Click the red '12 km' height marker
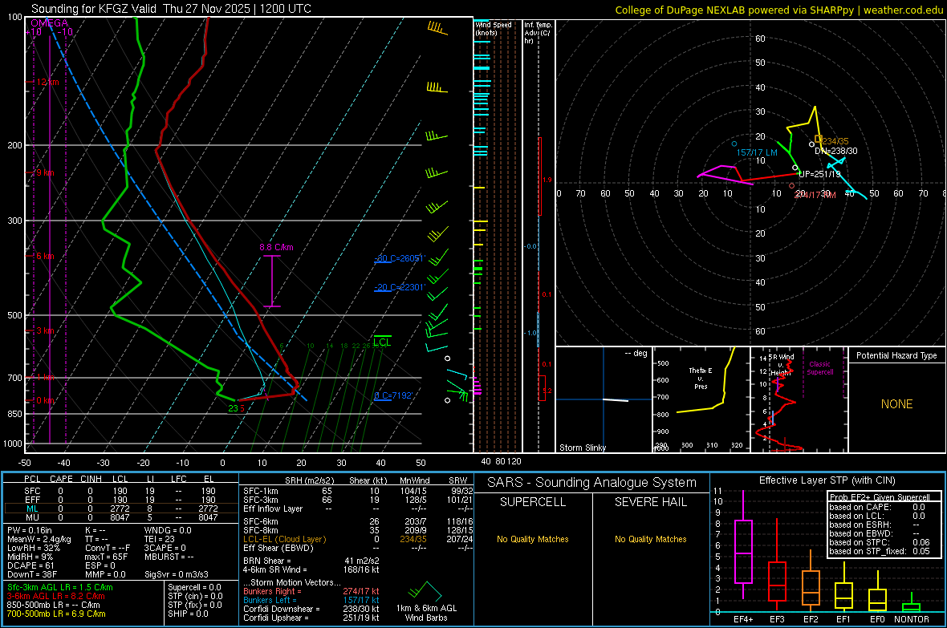Screen dimensions: 947x628 (x=47, y=82)
